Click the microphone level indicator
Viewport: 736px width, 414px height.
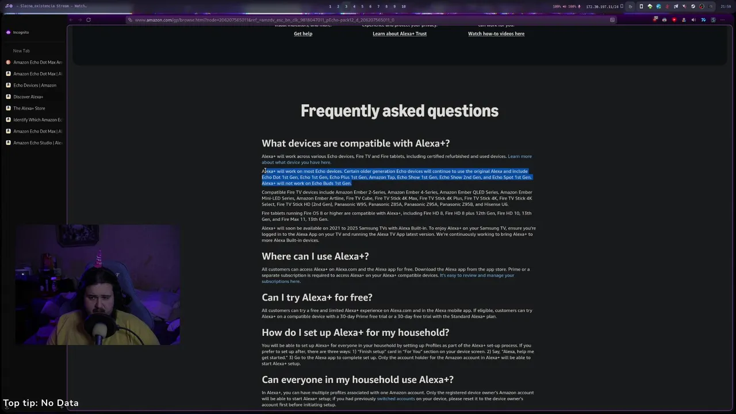click(x=574, y=6)
